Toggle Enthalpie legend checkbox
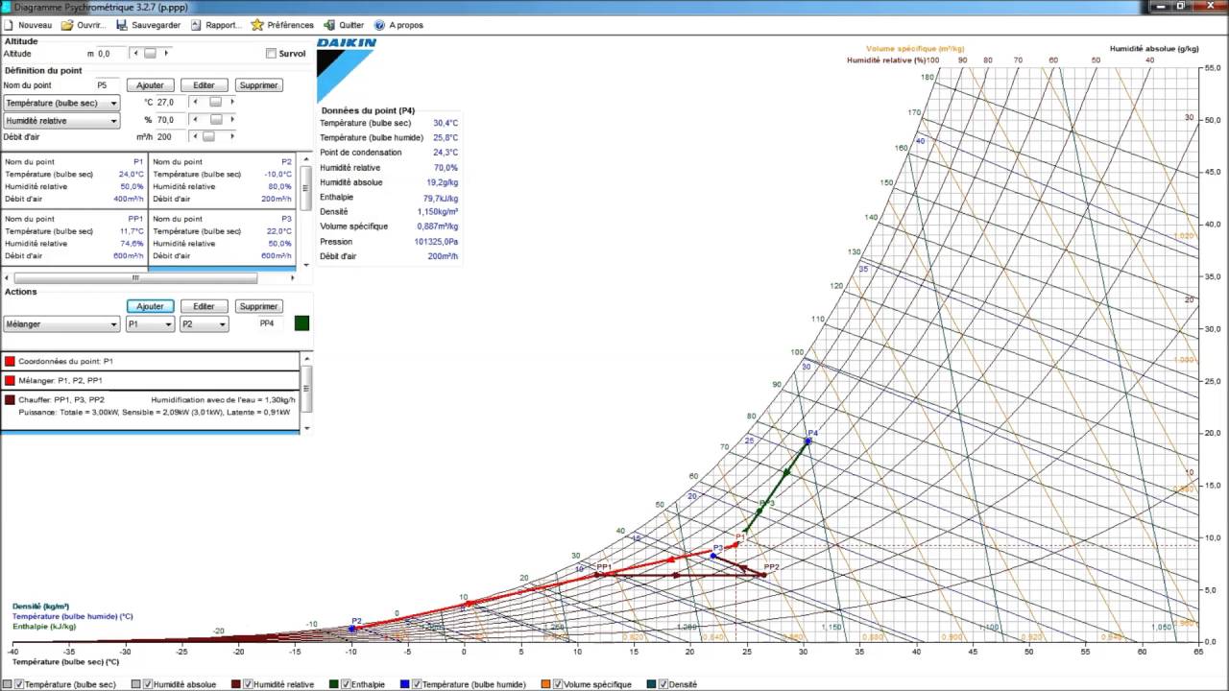Screen dimensions: 1229x691 tap(346, 684)
